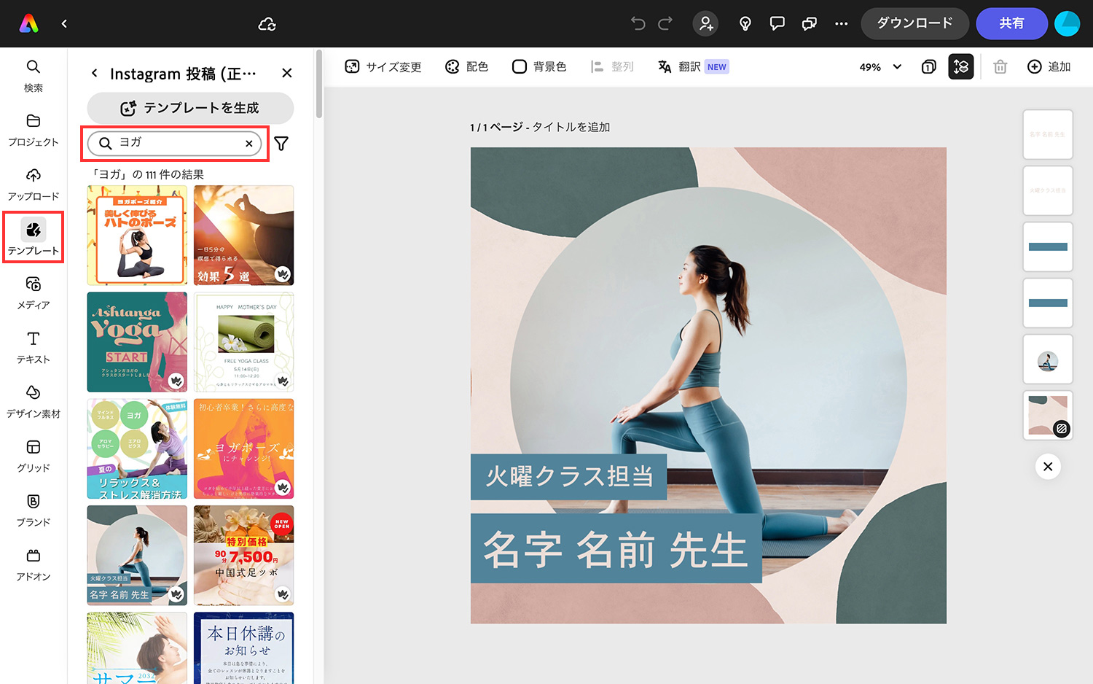This screenshot has height=684, width=1093.
Task: Select テンプレート in the left sidebar
Action: pyautogui.click(x=34, y=238)
